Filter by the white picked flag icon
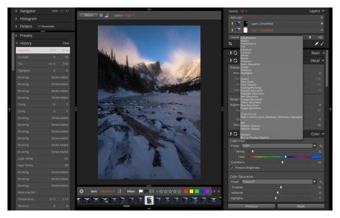 [141, 191]
